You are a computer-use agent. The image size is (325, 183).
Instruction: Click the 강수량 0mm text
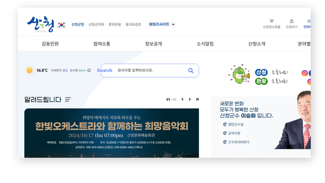78,70
